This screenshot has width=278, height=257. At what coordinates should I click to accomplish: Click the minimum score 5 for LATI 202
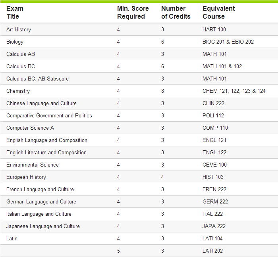pos(118,251)
